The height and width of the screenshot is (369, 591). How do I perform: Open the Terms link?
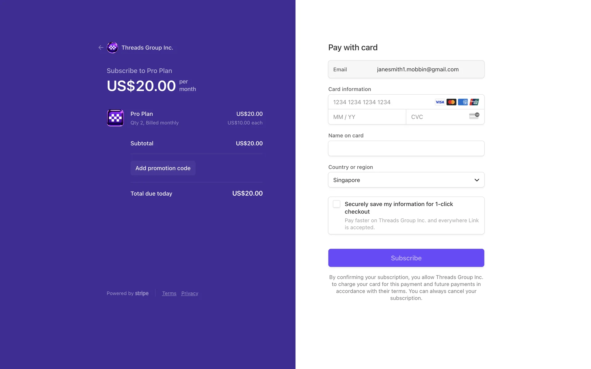point(169,293)
